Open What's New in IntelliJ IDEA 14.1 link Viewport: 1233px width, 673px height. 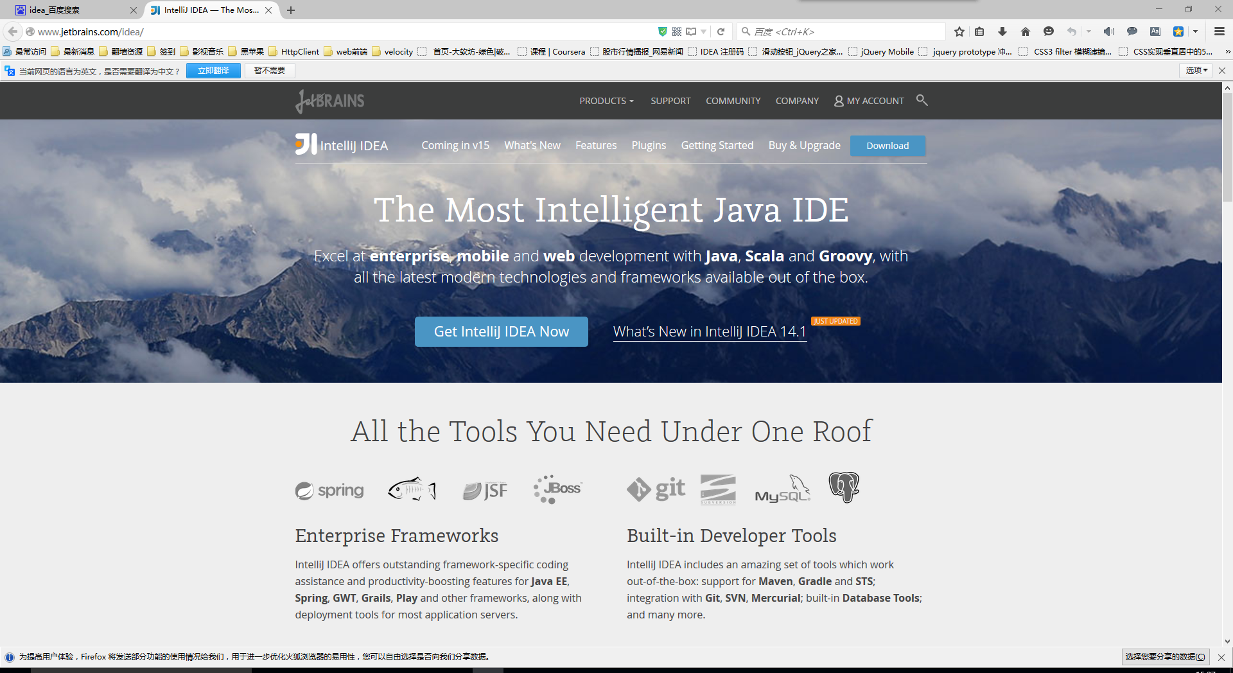710,332
